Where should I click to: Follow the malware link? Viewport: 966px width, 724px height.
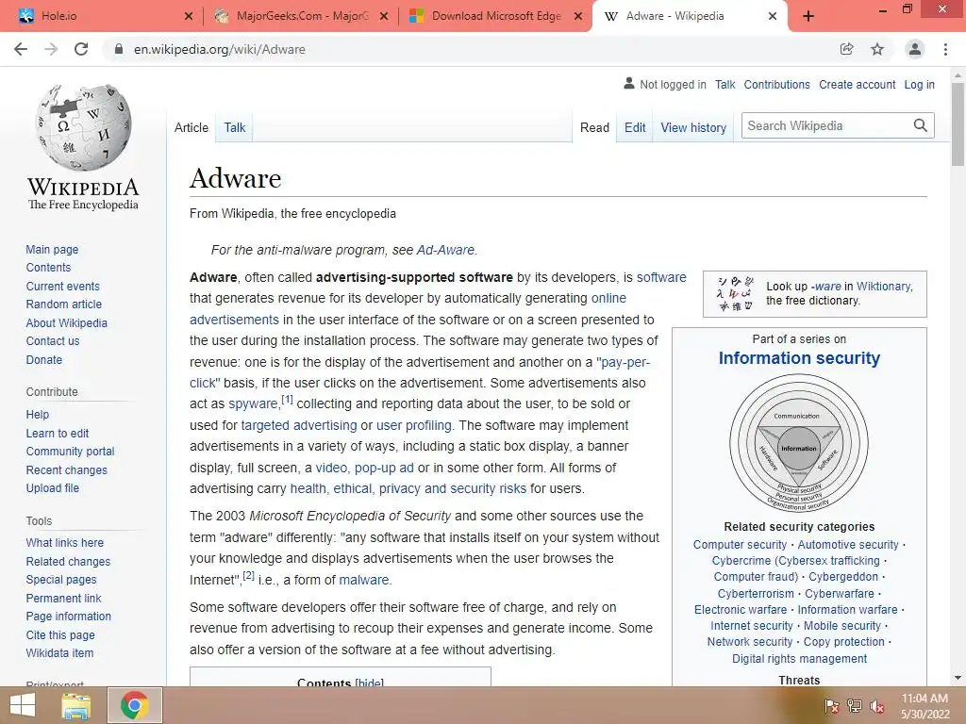[x=364, y=580]
